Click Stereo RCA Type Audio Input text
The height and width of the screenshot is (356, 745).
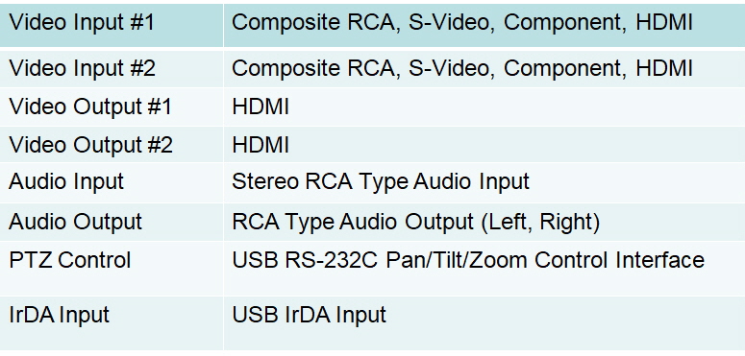(x=381, y=182)
